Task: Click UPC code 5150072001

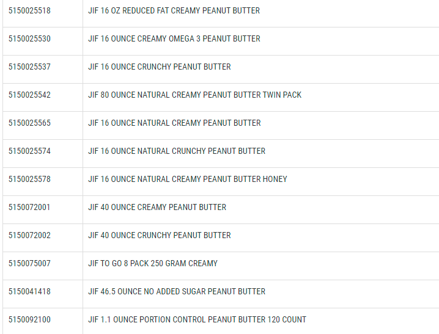Action: pos(29,208)
